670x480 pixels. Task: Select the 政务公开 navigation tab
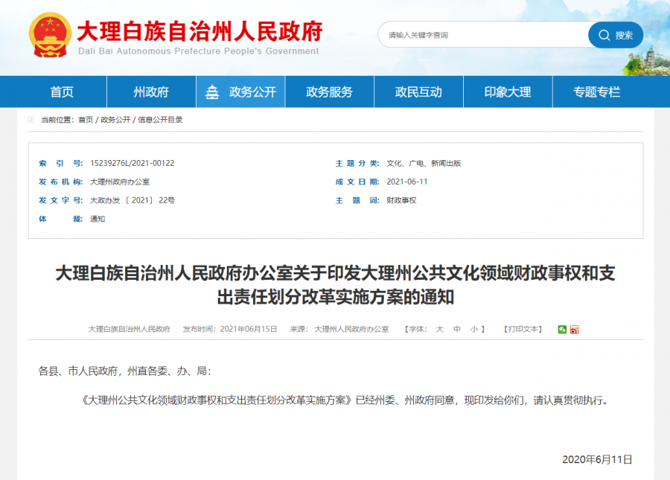(240, 92)
